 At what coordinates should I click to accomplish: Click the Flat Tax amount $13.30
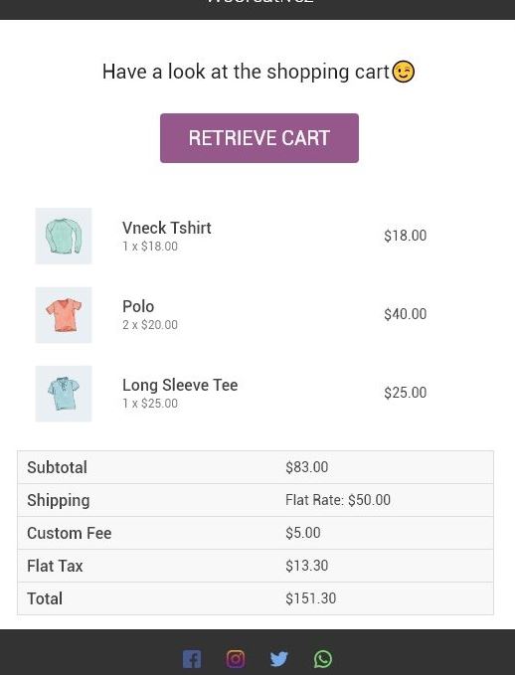[x=306, y=566]
